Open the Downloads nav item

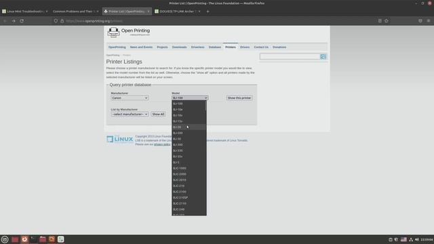pos(179,47)
